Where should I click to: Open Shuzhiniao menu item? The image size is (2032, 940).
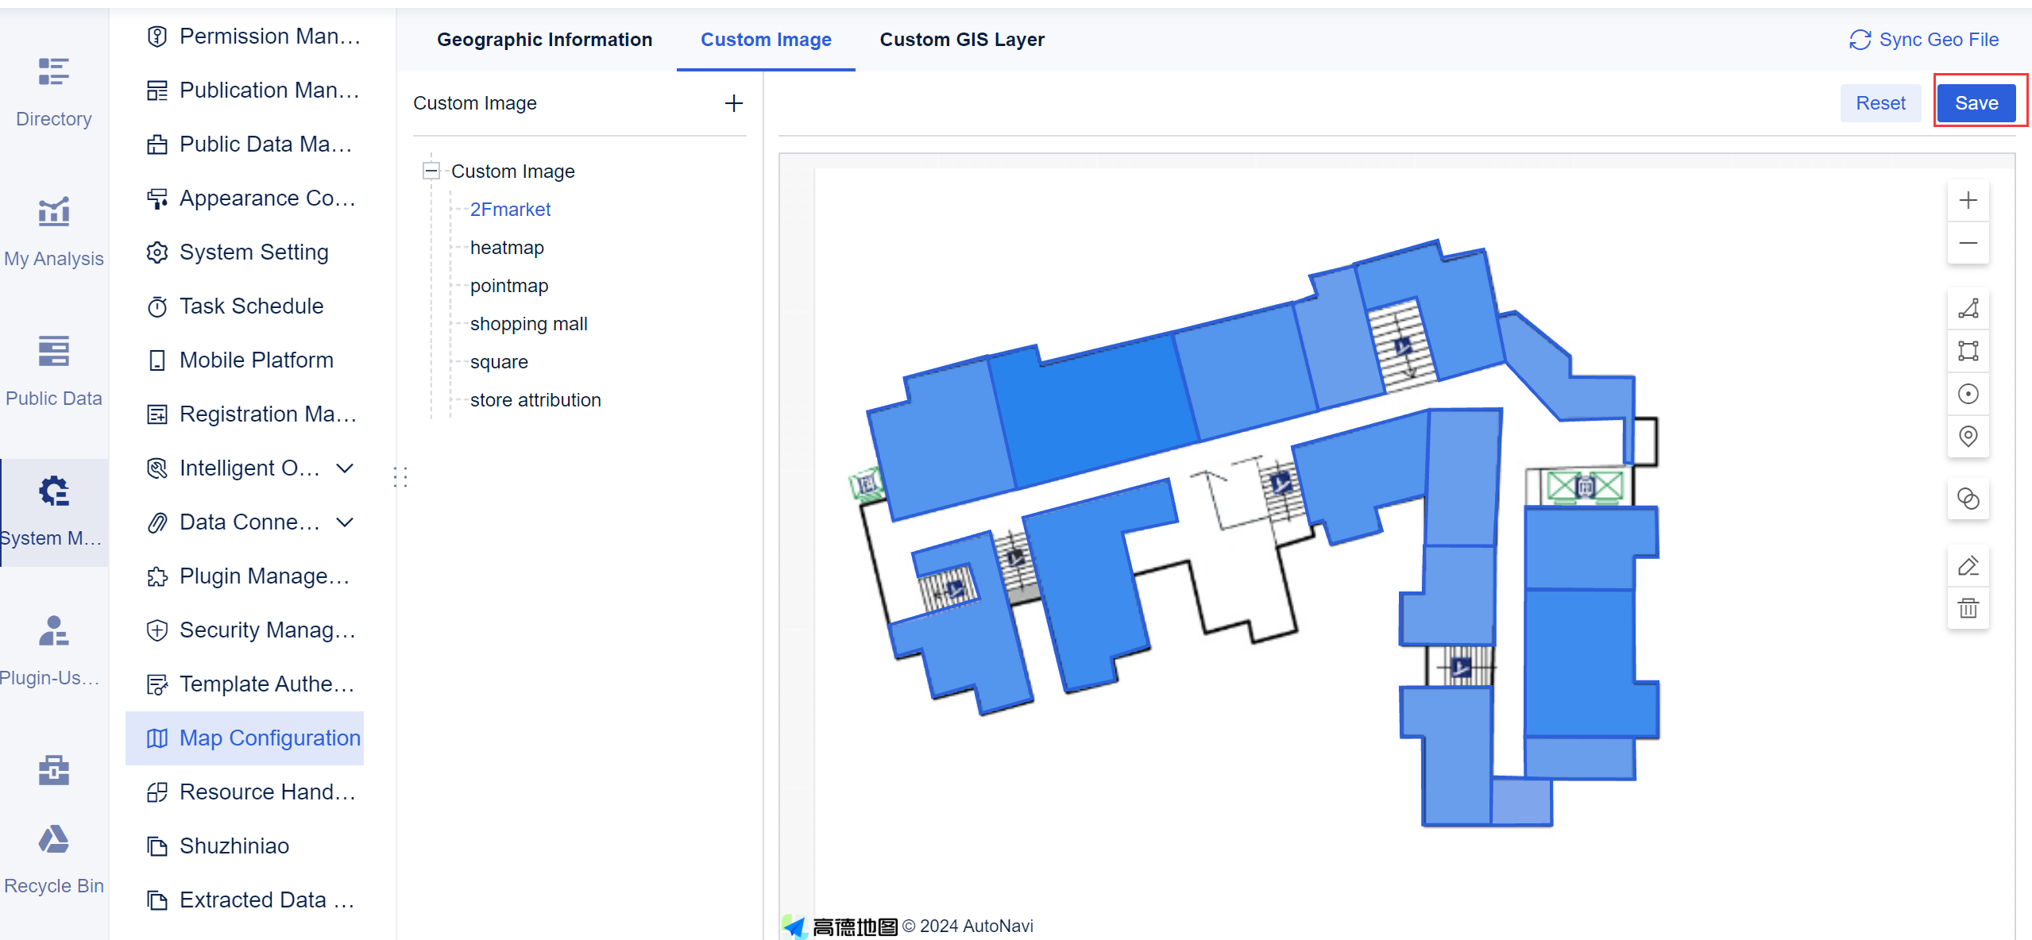pos(245,846)
